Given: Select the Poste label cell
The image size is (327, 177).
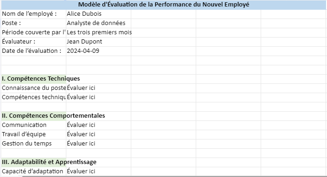Looking at the screenshot, I should pos(33,23).
